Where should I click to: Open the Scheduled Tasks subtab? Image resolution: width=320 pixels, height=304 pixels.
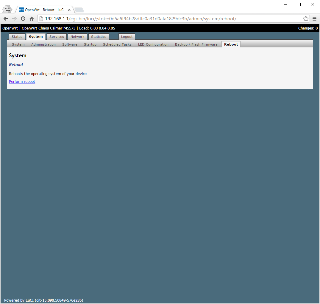click(x=117, y=44)
